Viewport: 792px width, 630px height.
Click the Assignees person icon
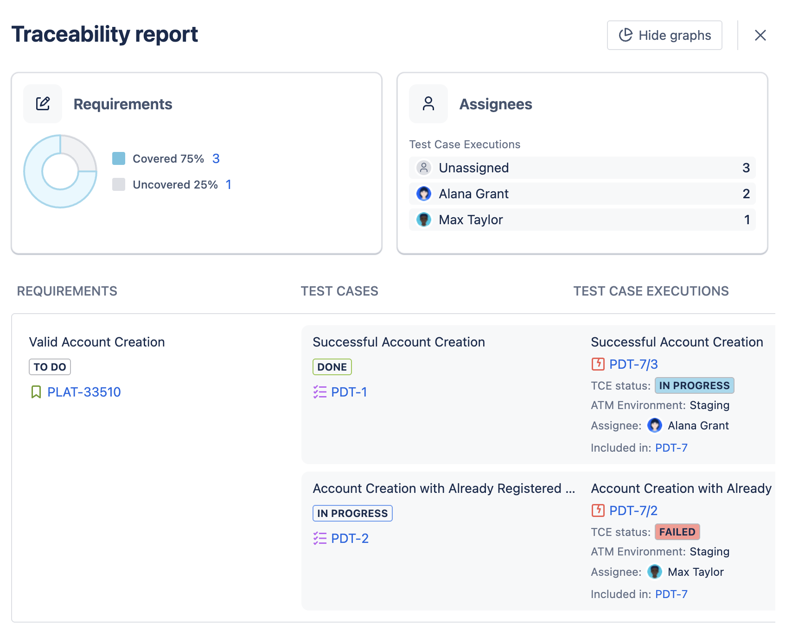click(x=428, y=104)
